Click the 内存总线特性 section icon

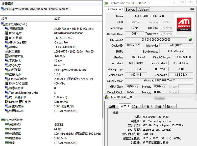(3, 120)
